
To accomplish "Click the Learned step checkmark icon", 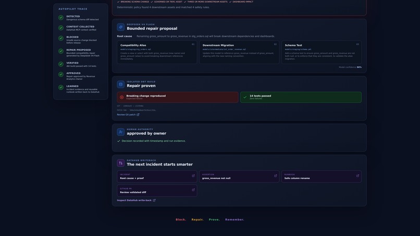I will point(61,88).
